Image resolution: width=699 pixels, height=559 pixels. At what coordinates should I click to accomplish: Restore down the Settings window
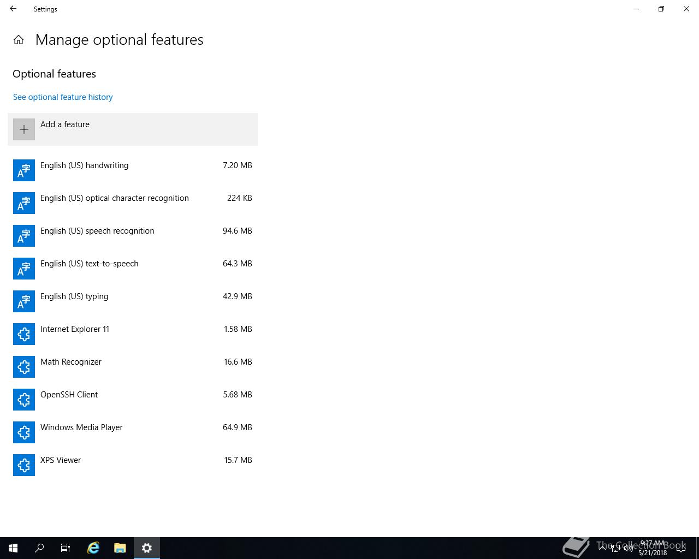[x=661, y=9]
